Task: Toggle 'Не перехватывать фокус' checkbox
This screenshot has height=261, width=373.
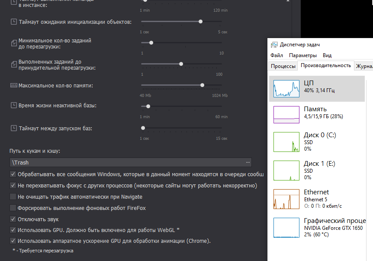Action: pyautogui.click(x=13, y=185)
